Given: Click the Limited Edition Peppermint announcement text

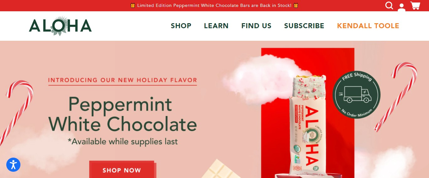Looking at the screenshot, I should [x=215, y=5].
